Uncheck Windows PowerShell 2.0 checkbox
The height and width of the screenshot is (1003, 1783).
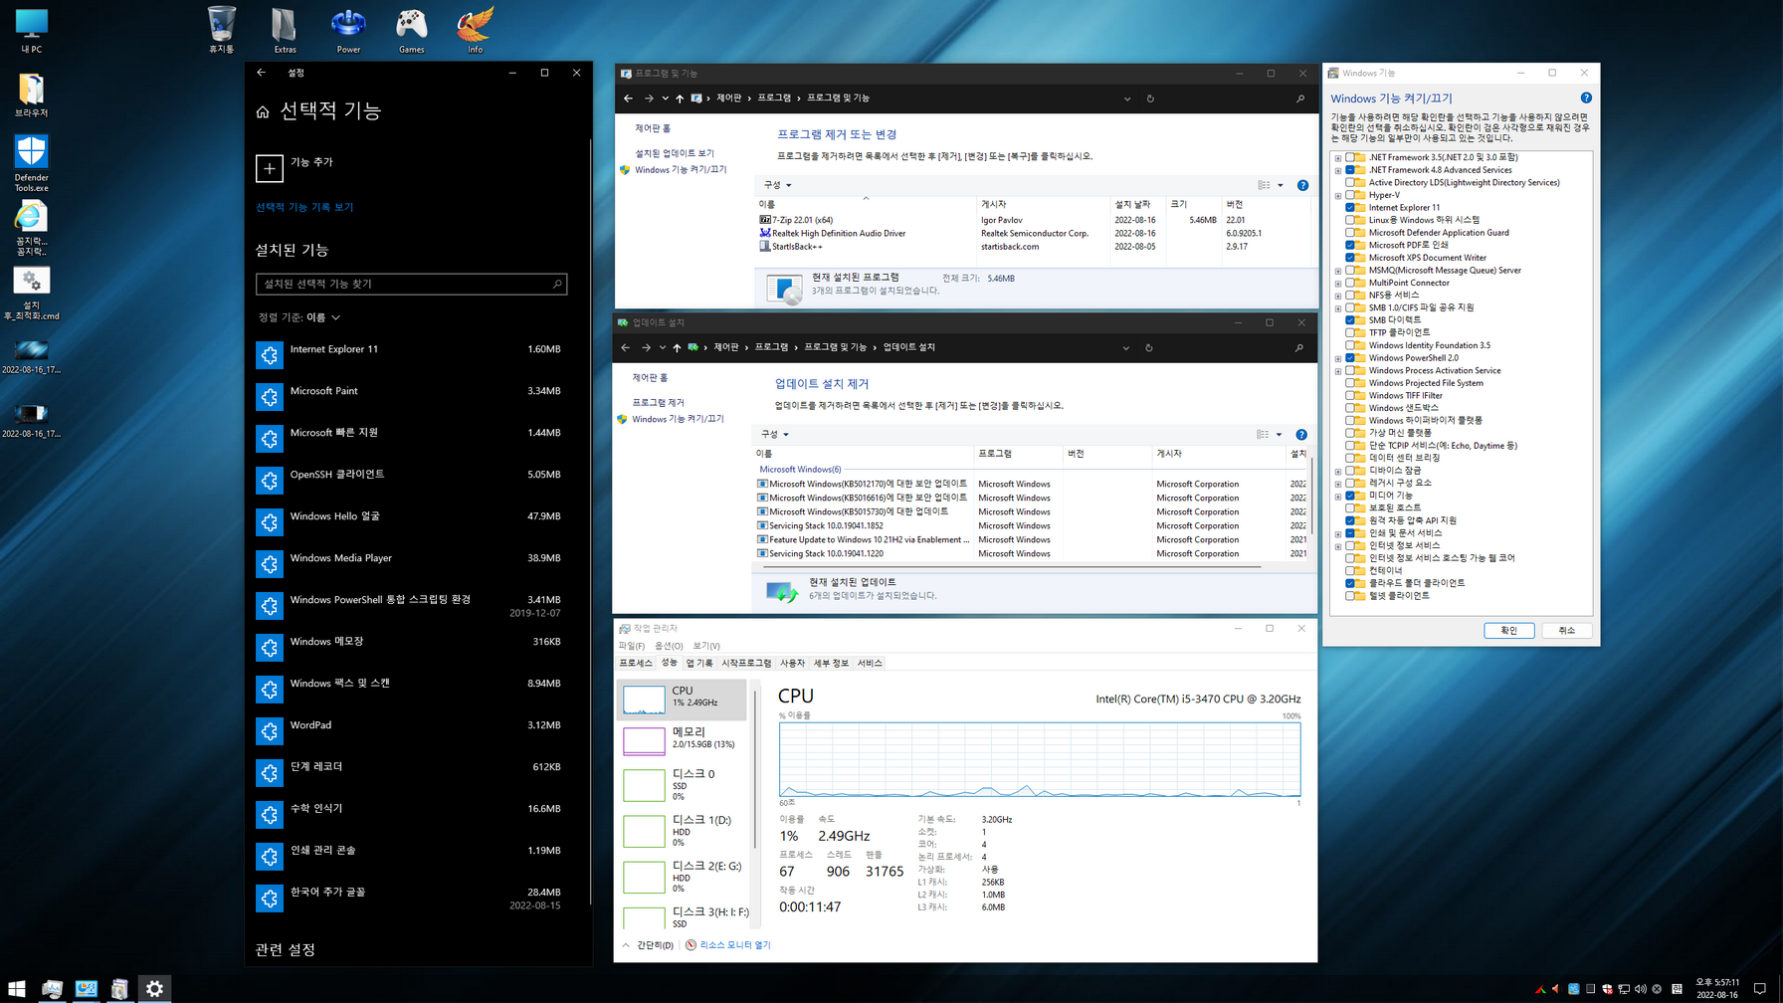click(1350, 358)
